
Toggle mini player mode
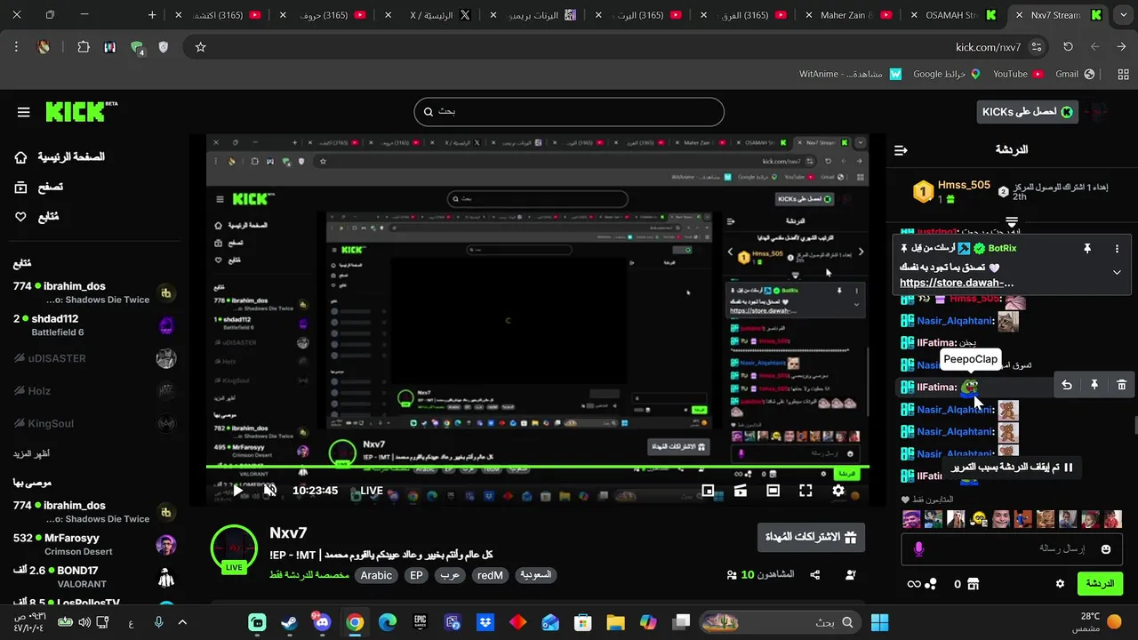click(708, 491)
